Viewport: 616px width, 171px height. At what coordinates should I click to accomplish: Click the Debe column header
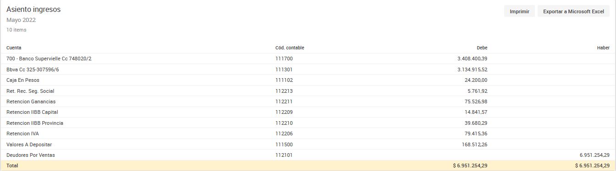tap(482, 48)
